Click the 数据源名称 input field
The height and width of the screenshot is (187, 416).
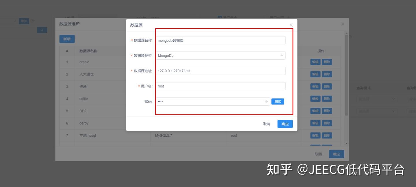(x=221, y=40)
